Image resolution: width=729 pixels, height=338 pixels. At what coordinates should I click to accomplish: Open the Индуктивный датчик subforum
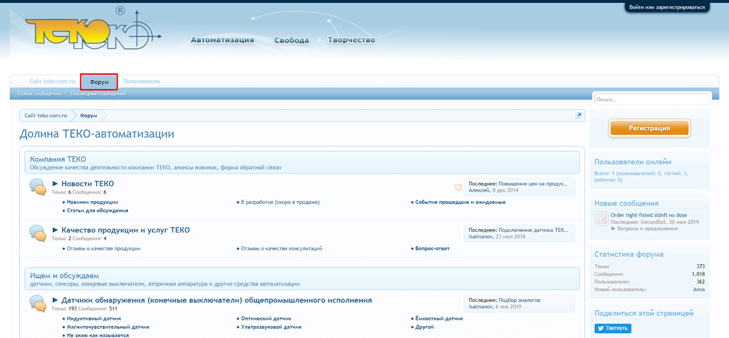(x=94, y=318)
